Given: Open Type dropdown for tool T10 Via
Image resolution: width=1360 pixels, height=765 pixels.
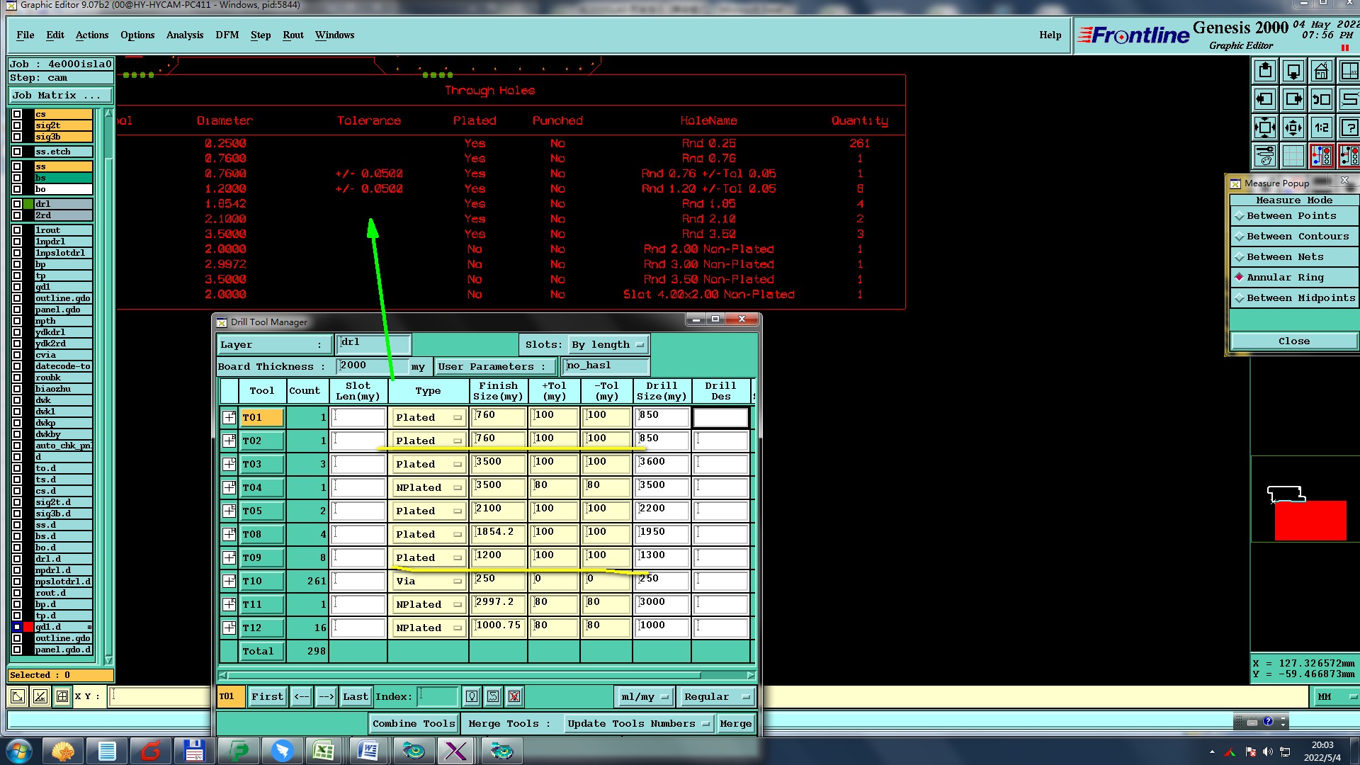Looking at the screenshot, I should coord(429,582).
